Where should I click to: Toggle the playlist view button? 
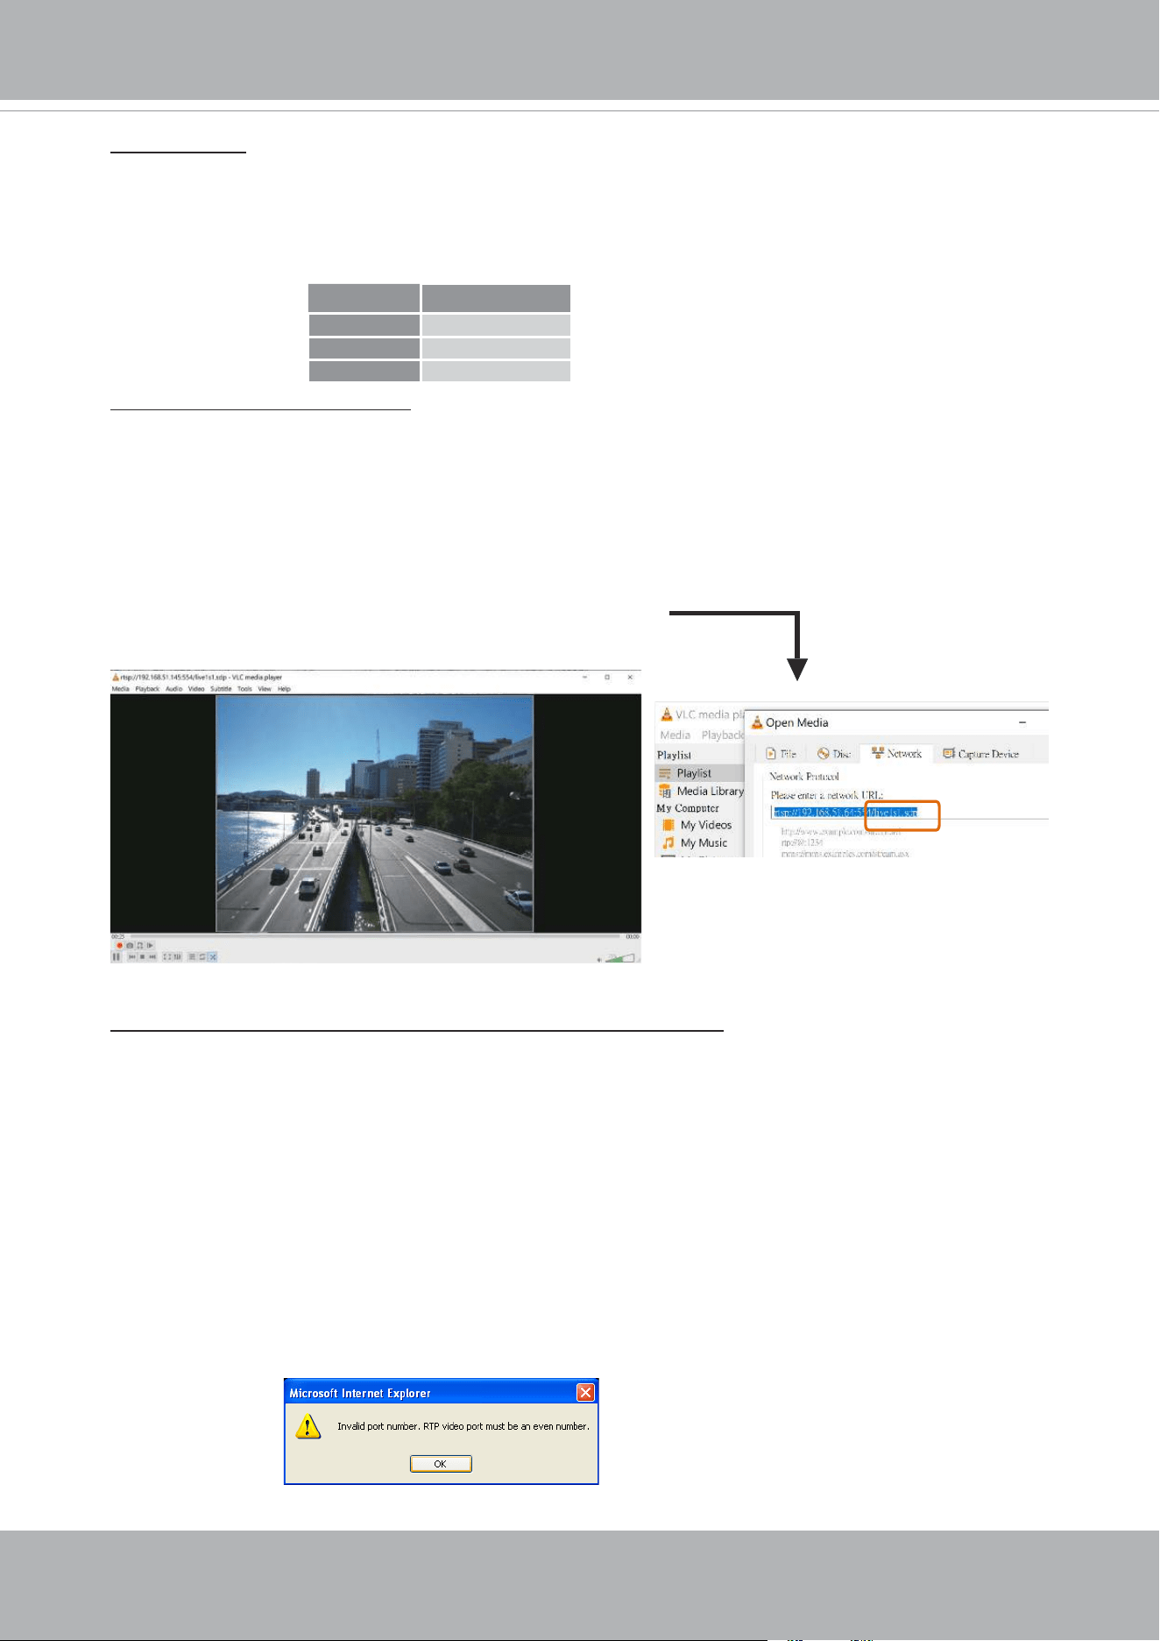click(x=192, y=957)
